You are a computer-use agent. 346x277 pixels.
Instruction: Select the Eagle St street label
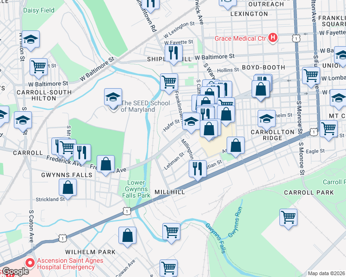(x=315, y=151)
